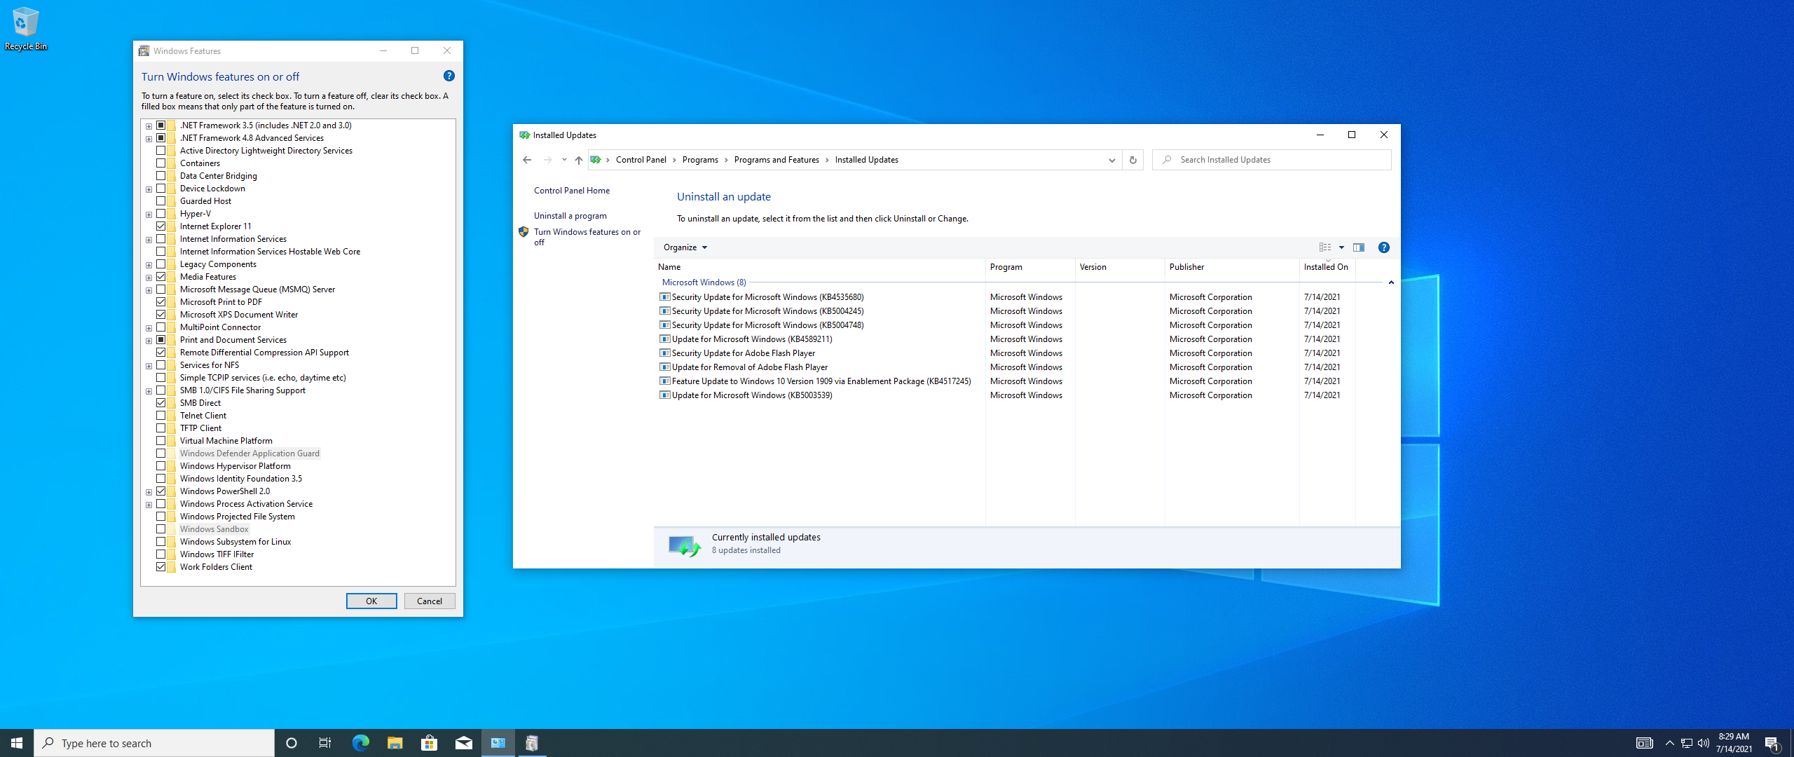Enable the Hyper-V feature checkbox
The width and height of the screenshot is (1794, 757).
[160, 214]
